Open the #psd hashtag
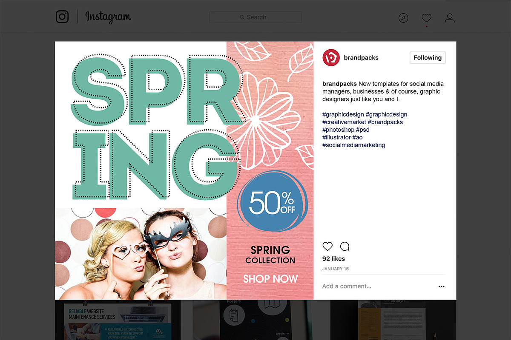Screen dimensions: 511x340 tap(363, 130)
